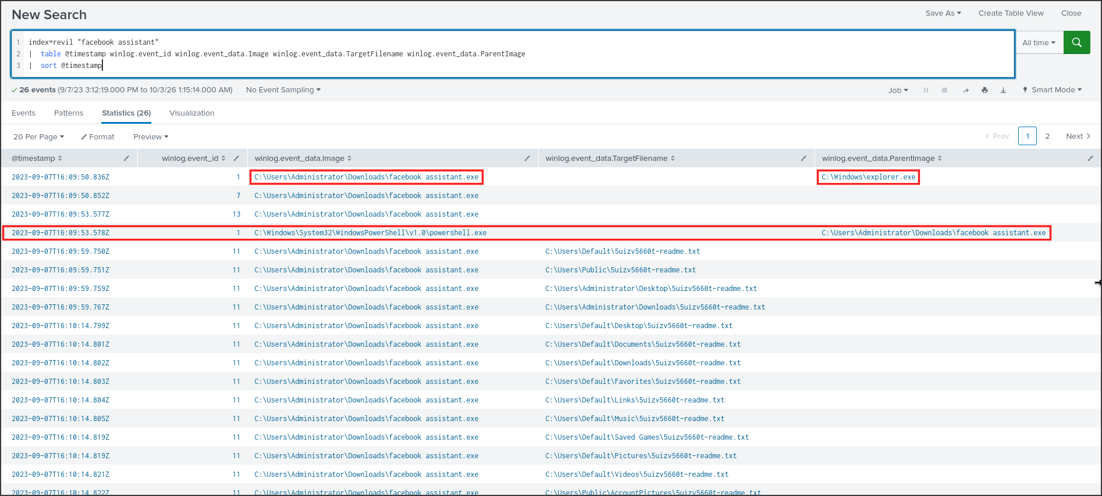
Task: Stop the search job
Action: pyautogui.click(x=944, y=90)
